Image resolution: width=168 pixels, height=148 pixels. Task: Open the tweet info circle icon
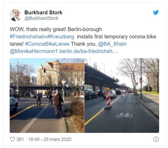(156, 139)
